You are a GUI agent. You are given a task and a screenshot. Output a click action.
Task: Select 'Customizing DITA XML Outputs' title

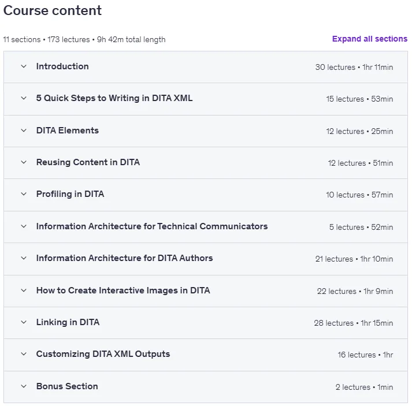coord(103,354)
